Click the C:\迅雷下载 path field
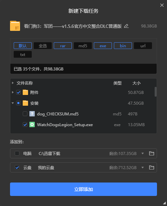The height and width of the screenshot is (206, 167). [49, 153]
